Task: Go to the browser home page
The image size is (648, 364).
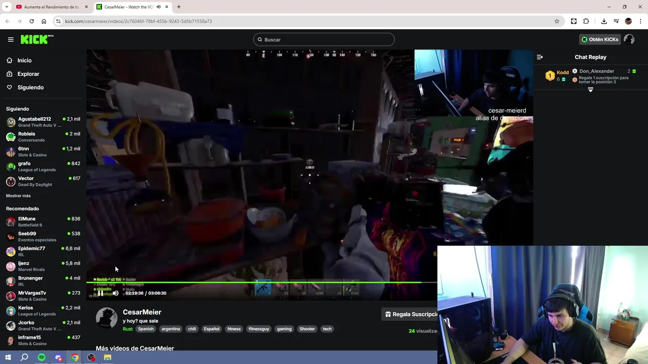Action: point(44,21)
